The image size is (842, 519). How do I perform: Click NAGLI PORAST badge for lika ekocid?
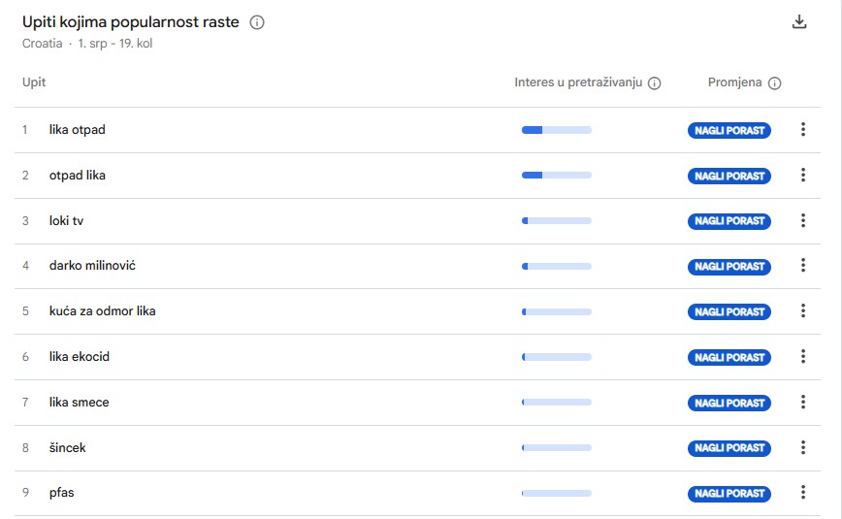click(x=729, y=357)
